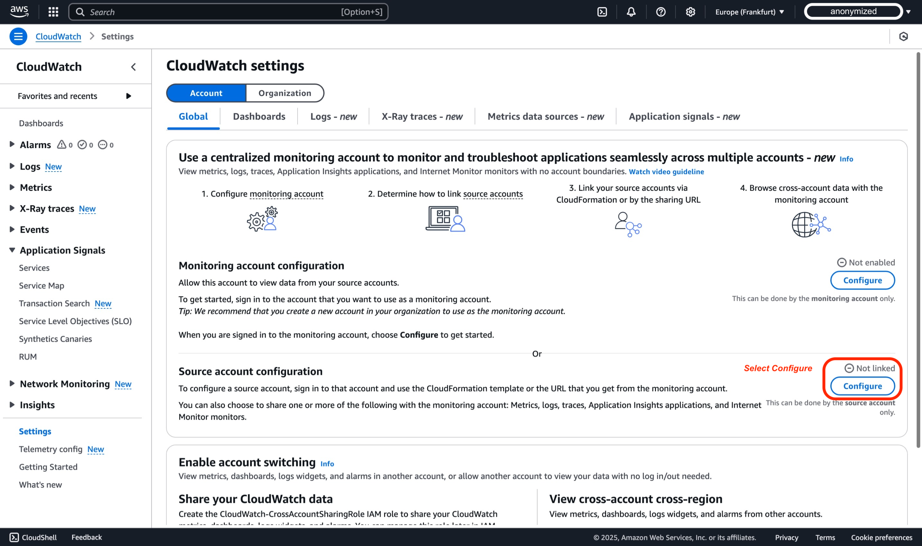Switch to the X-Ray traces - new tab
Screen dimensions: 922x546
422,117
